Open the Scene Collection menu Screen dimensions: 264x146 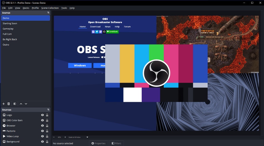click(50, 8)
